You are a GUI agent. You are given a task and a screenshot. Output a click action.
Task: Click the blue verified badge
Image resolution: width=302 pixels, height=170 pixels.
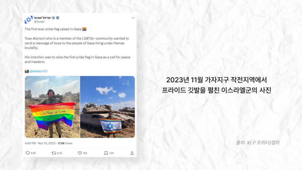[58, 18]
